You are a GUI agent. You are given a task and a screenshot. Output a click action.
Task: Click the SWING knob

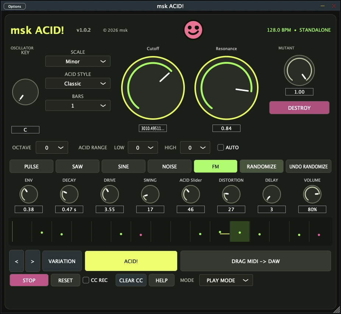pos(150,194)
